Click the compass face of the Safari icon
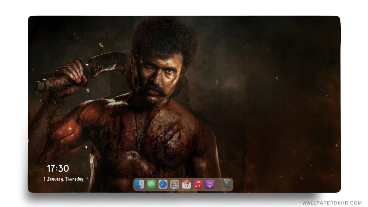Image resolution: width=368 pixels, height=207 pixels. (162, 184)
